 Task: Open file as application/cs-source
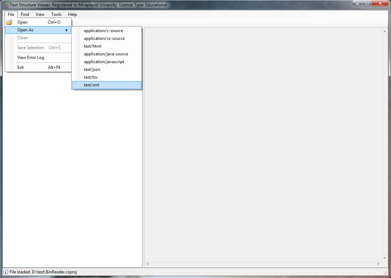pos(107,38)
